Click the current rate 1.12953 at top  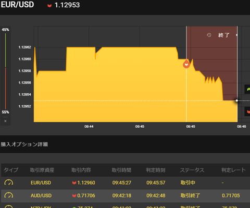tap(67, 5)
